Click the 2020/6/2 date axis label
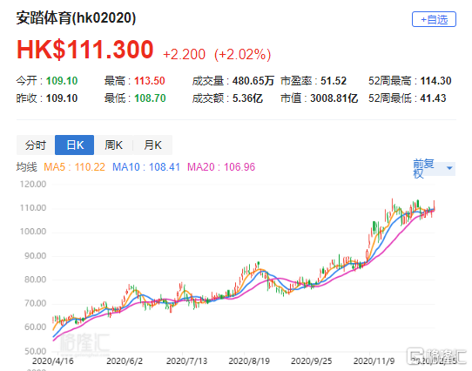 pyautogui.click(x=125, y=361)
